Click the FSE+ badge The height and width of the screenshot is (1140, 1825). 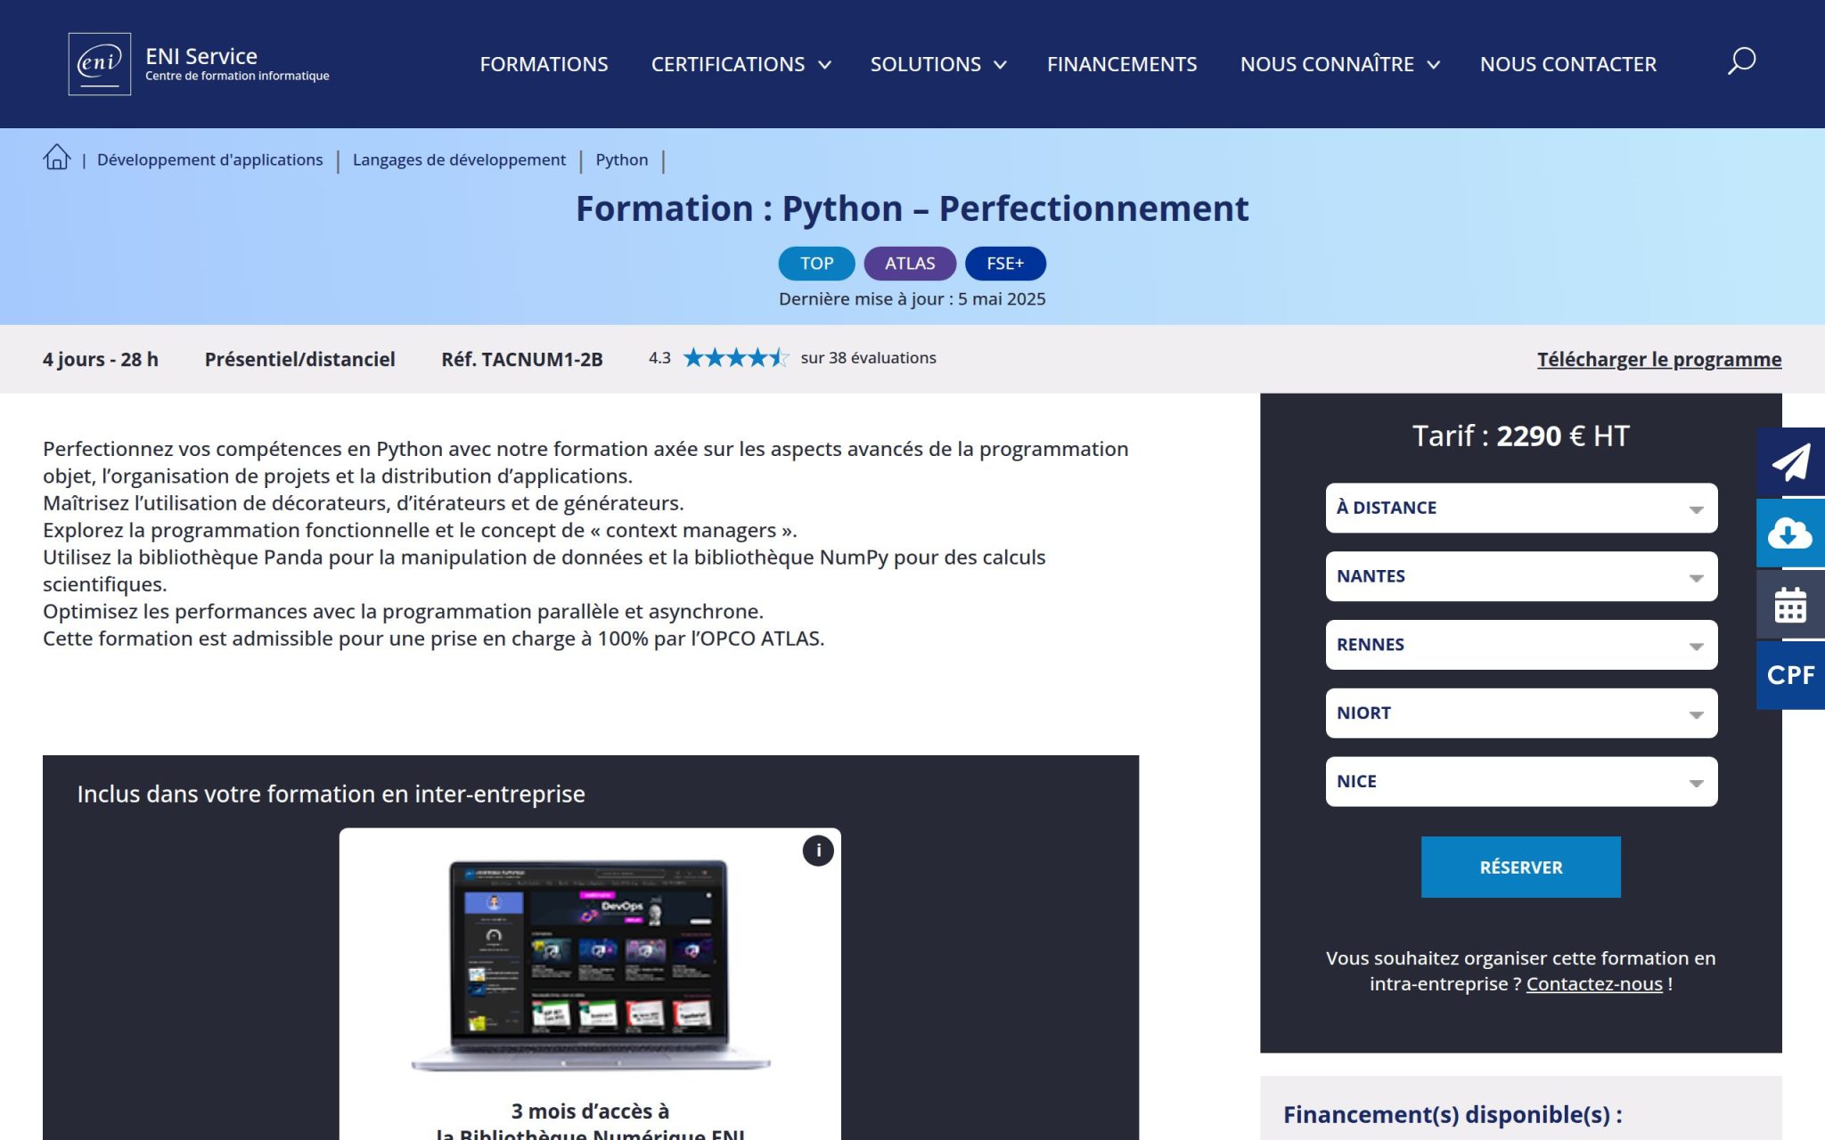click(1005, 264)
